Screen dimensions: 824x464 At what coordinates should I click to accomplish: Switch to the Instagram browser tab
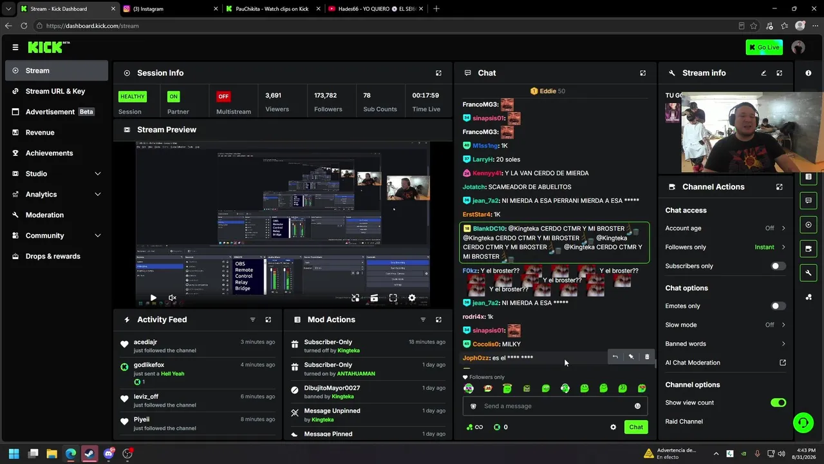(170, 9)
